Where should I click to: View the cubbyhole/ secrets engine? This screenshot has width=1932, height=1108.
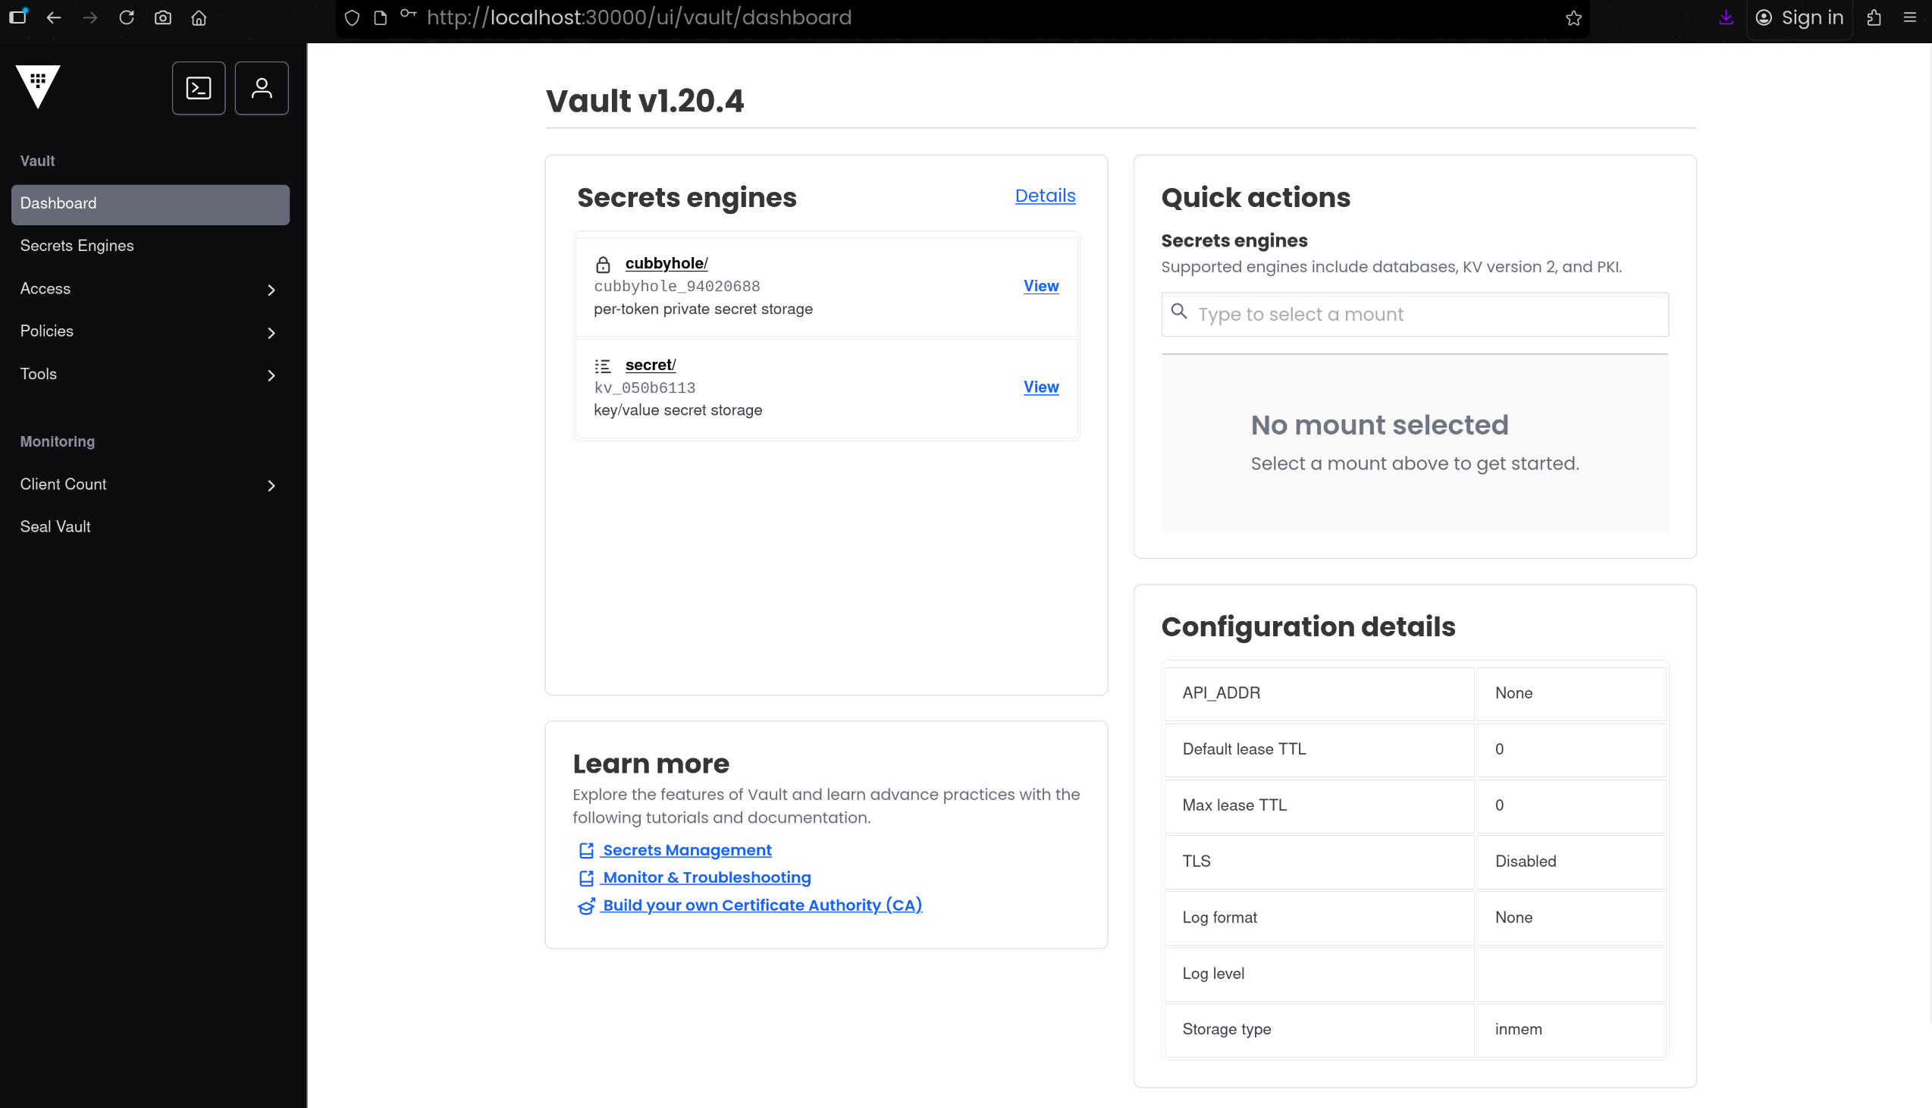(x=1040, y=286)
